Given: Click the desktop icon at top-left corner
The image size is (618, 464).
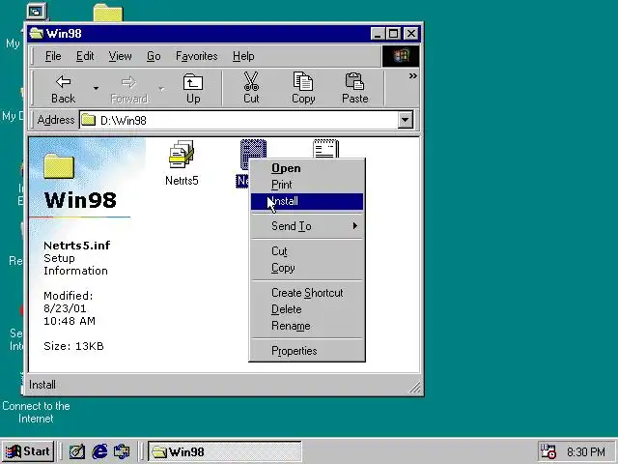Looking at the screenshot, I should click(x=37, y=11).
